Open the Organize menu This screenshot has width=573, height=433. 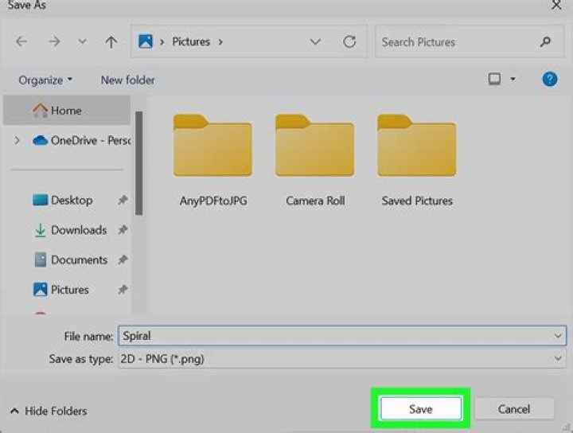coord(45,80)
